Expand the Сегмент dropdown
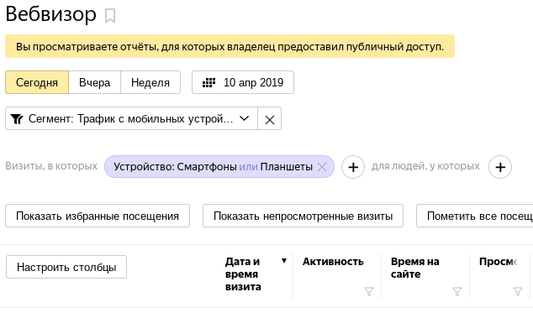 coord(131,118)
